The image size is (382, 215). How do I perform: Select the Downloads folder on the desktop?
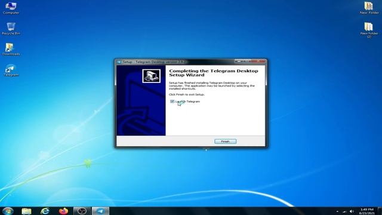11,49
